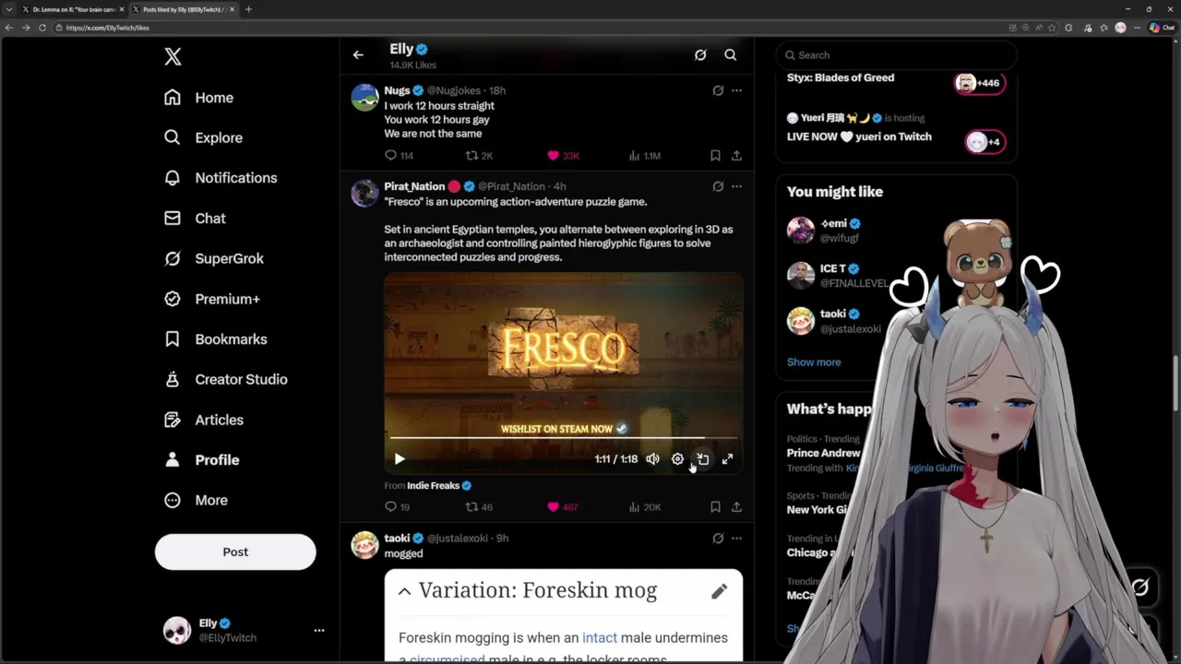Image resolution: width=1181 pixels, height=664 pixels.
Task: Share the Nugs post
Action: click(x=736, y=156)
